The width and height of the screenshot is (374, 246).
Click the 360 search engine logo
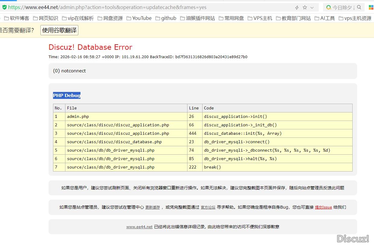coord(328,7)
